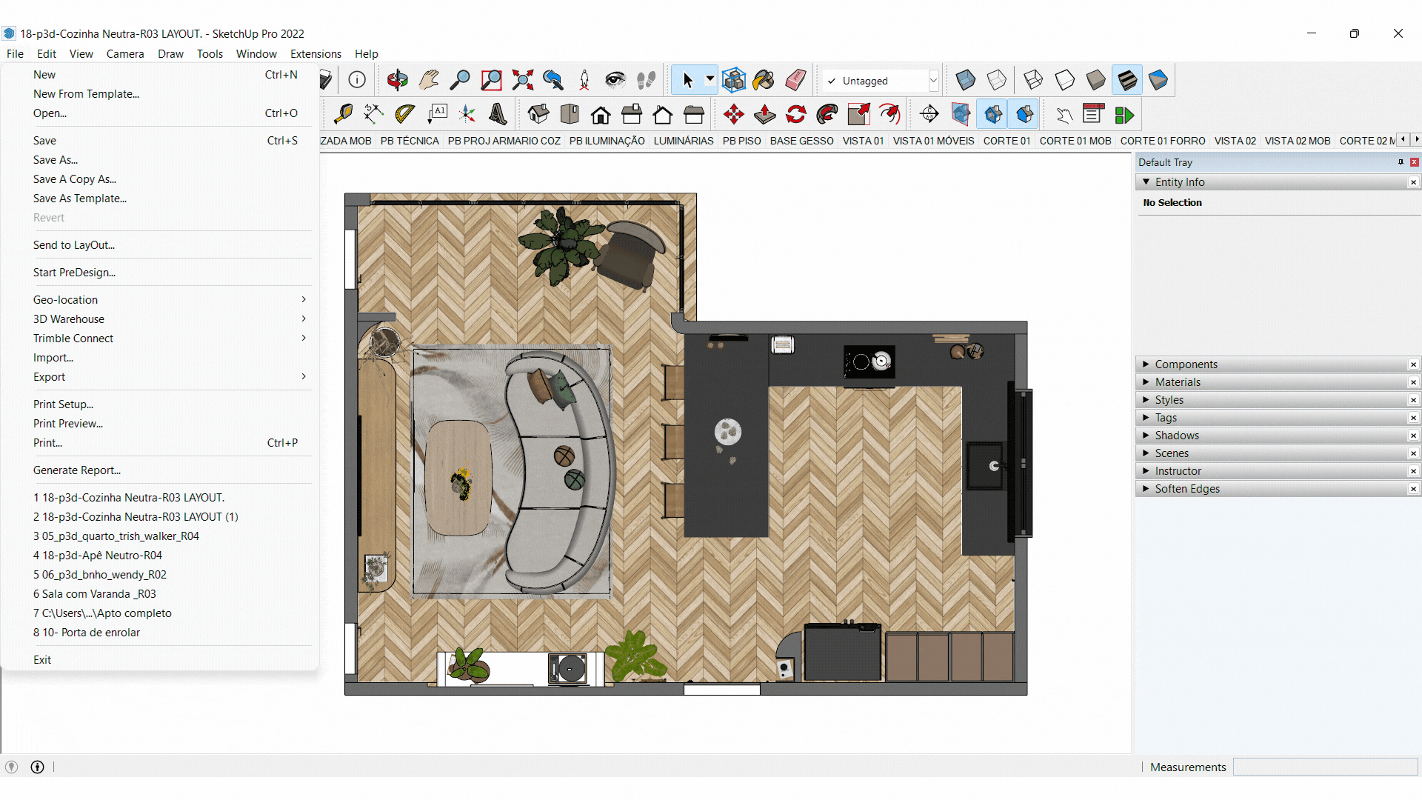
Task: Select the Dimensions tool
Action: click(x=374, y=114)
